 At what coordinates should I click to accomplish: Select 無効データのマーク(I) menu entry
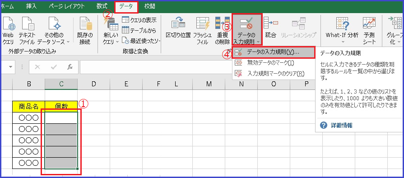pos(274,63)
